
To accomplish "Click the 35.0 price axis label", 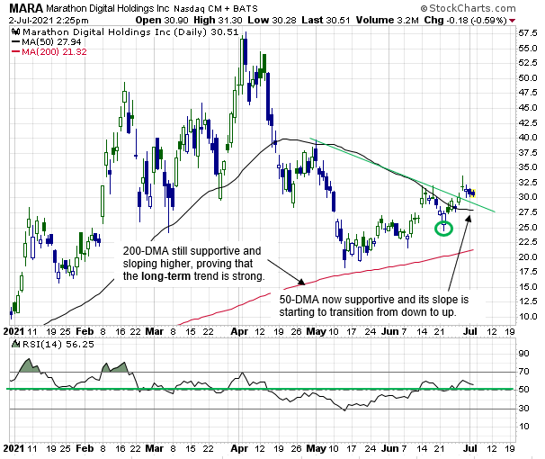I will tap(528, 167).
